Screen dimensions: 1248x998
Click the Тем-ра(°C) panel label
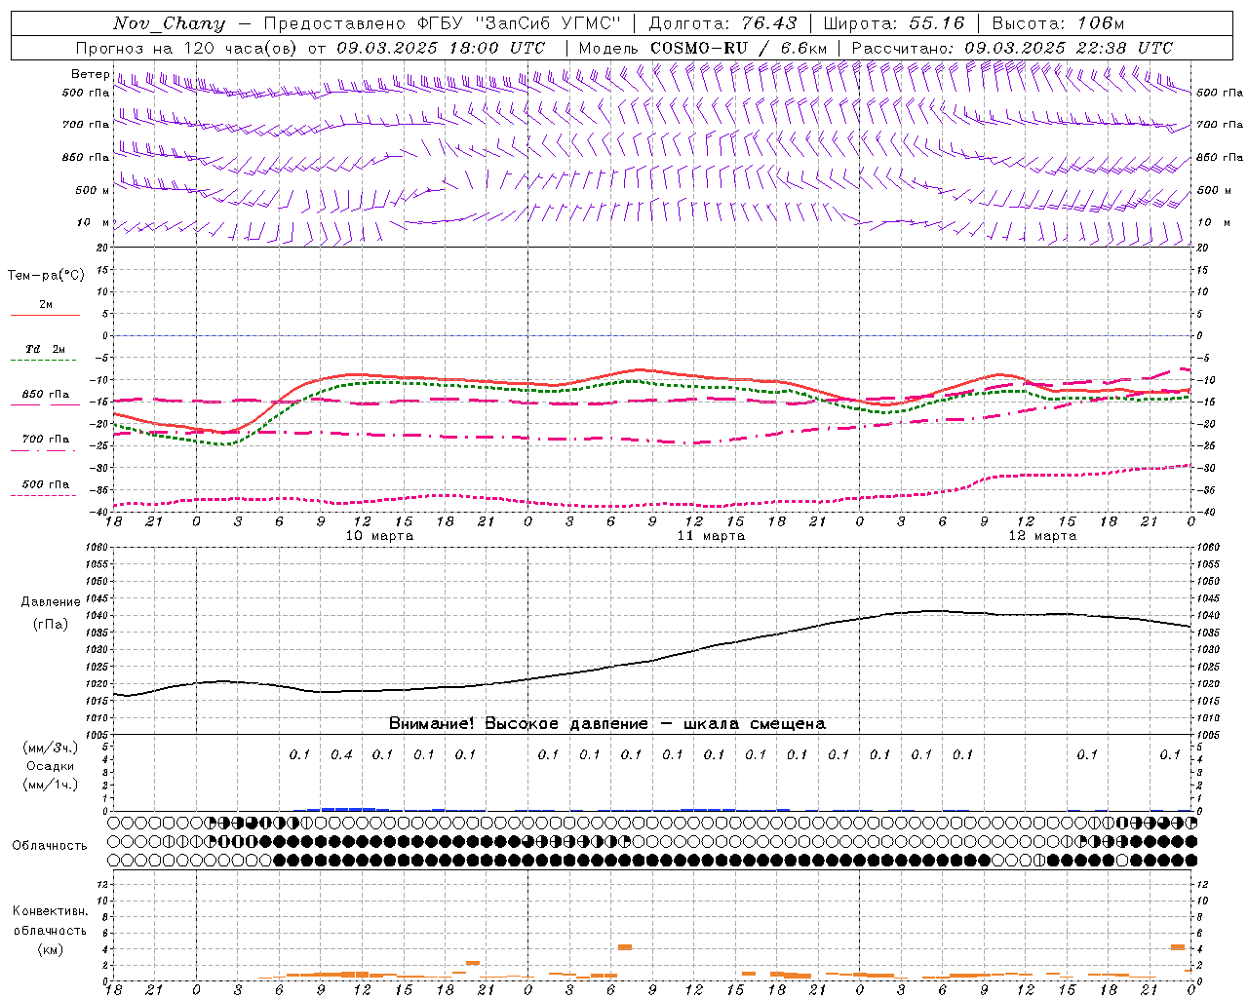coord(46,276)
